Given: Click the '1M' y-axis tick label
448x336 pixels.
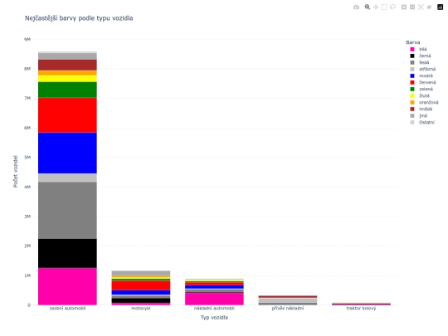Looking at the screenshot, I should (x=27, y=275).
